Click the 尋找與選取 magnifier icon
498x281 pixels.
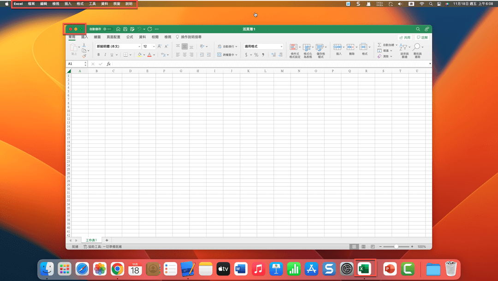417,47
